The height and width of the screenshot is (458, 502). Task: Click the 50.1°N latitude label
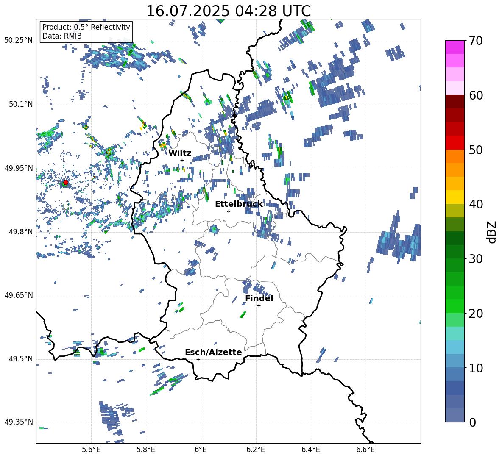[x=21, y=105]
